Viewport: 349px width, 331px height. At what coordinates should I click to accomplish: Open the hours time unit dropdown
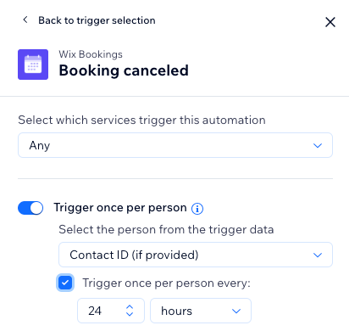coord(201,311)
